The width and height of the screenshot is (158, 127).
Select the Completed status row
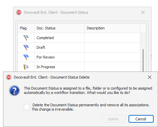[79, 38]
